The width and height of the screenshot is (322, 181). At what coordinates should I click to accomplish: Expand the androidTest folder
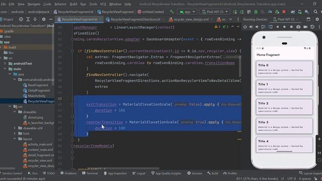pyautogui.click(x=5, y=64)
